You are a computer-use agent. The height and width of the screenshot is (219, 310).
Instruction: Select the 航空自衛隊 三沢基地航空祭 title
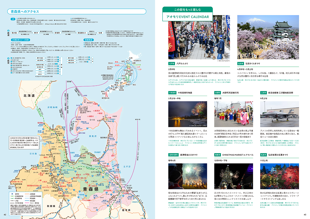coord(281,93)
